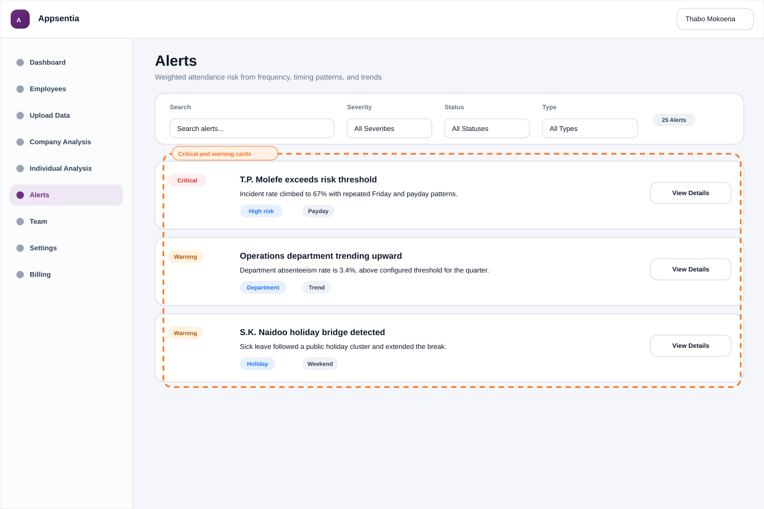This screenshot has height=509, width=764.
Task: Click the Holiday tag
Action: coord(257,364)
